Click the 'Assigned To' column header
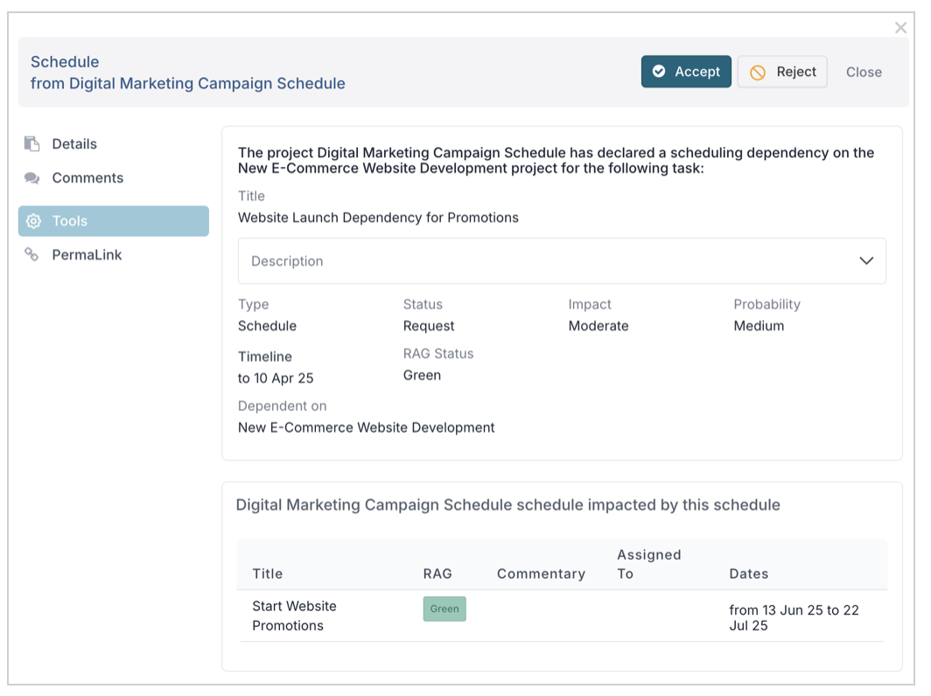The height and width of the screenshot is (696, 931). click(x=649, y=564)
